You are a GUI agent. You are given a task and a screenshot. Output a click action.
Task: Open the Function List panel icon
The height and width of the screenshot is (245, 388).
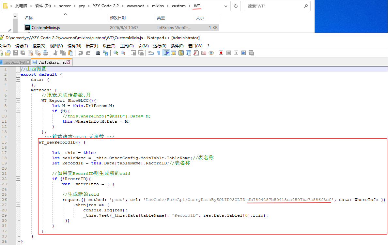click(196, 53)
